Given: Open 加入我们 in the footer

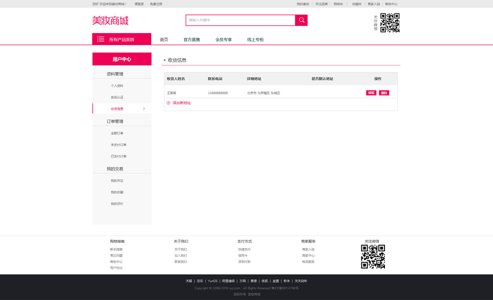Looking at the screenshot, I should pyautogui.click(x=181, y=255).
